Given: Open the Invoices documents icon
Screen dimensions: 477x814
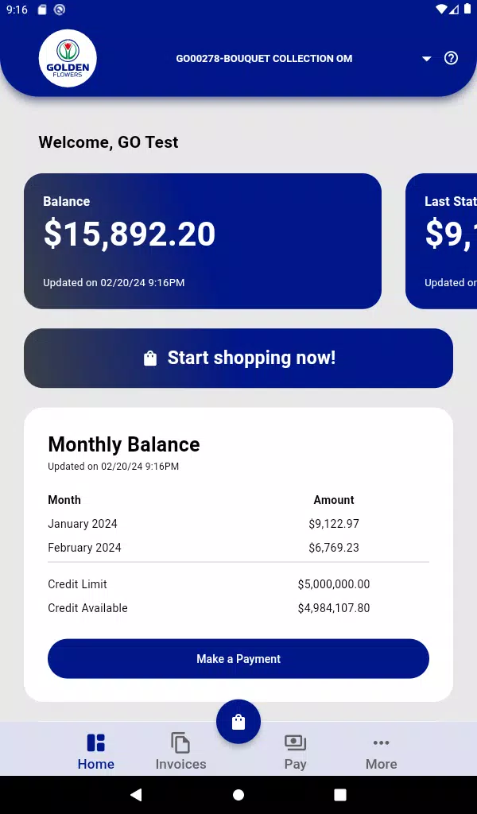Looking at the screenshot, I should 180,743.
